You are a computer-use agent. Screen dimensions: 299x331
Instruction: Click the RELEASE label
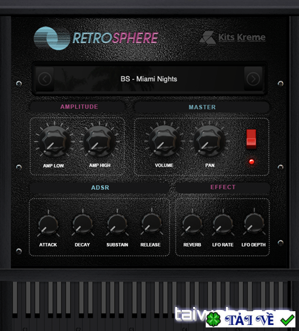(151, 245)
